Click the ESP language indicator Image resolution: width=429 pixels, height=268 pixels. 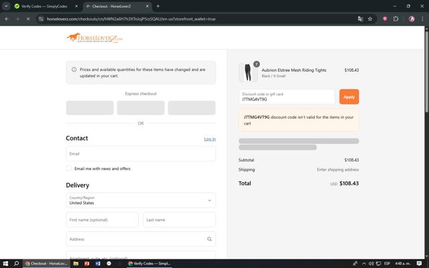pos(387,263)
